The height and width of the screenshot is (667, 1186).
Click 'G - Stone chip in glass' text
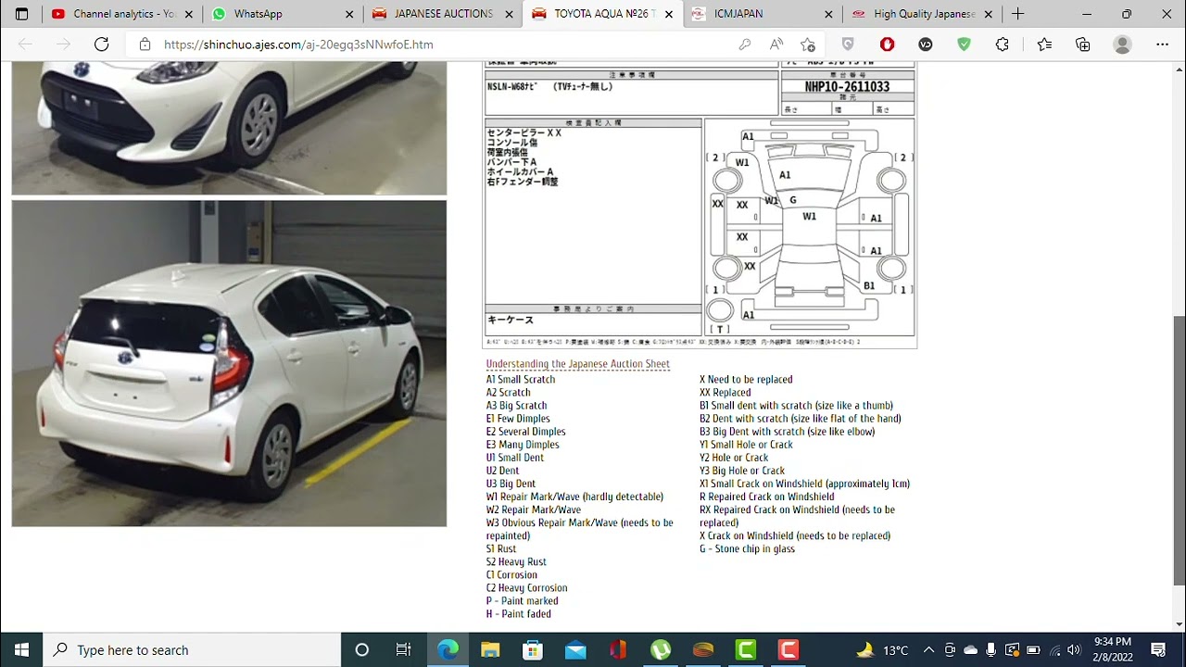pos(747,548)
